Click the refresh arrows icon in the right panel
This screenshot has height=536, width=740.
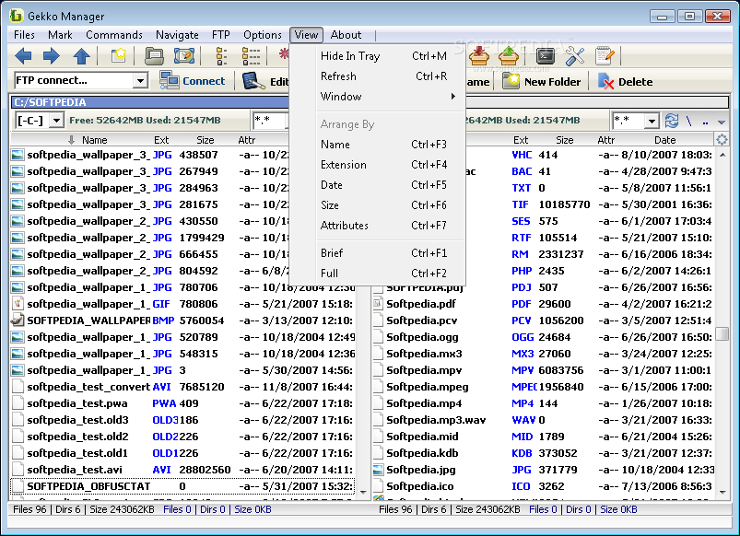click(672, 121)
